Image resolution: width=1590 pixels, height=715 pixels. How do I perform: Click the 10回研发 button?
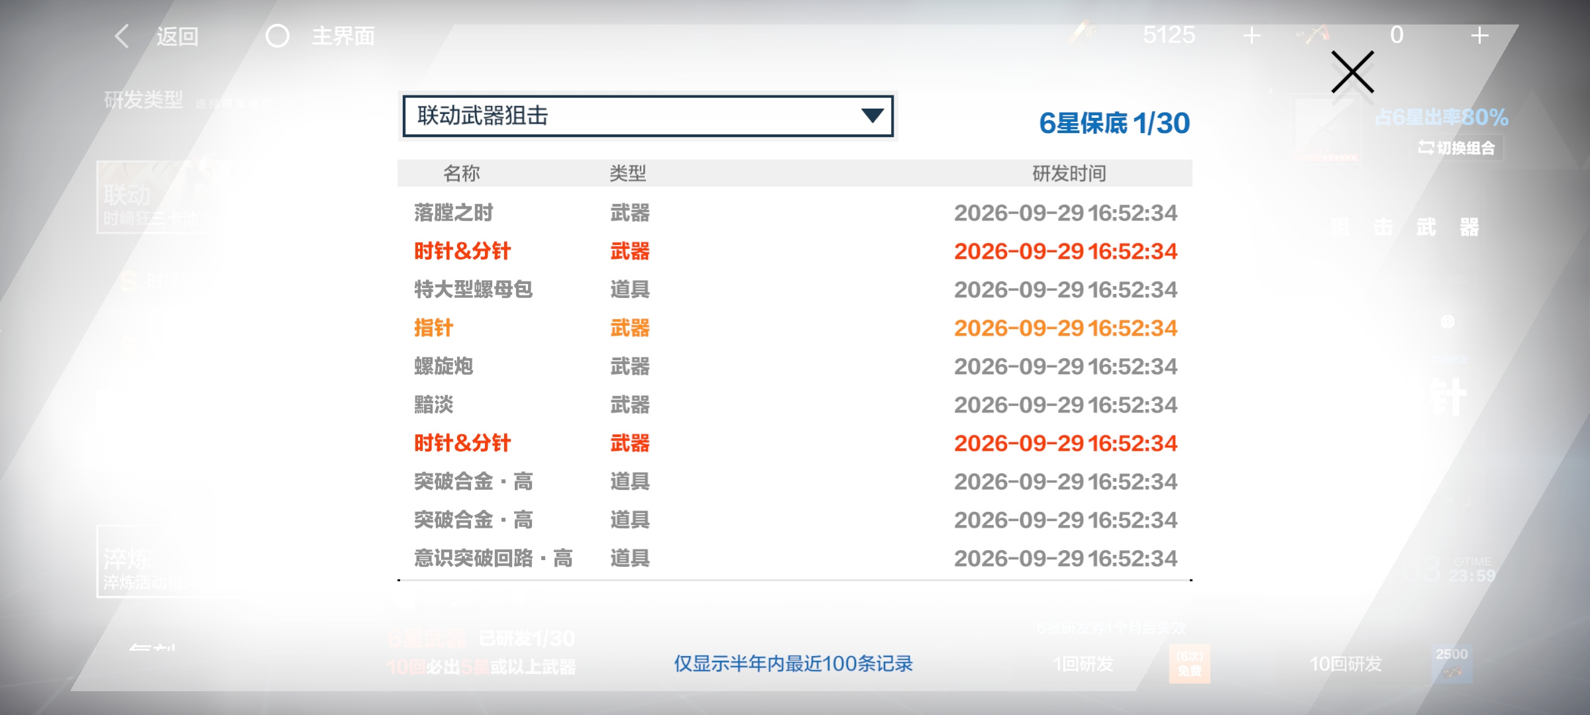coord(1346,663)
